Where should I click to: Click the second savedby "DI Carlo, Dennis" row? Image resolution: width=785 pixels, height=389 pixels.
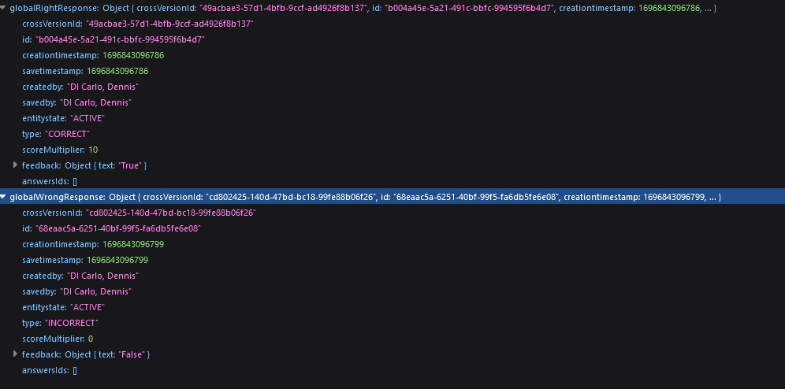(76, 291)
